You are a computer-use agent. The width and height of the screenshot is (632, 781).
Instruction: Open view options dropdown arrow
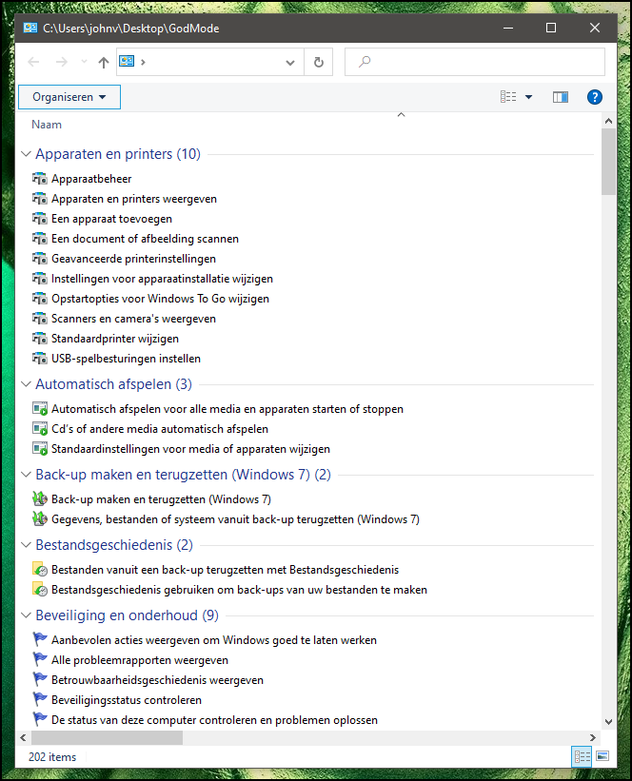pyautogui.click(x=529, y=97)
